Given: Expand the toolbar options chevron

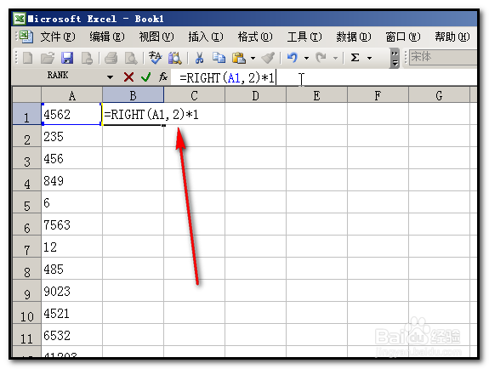Looking at the screenshot, I should tap(395, 59).
